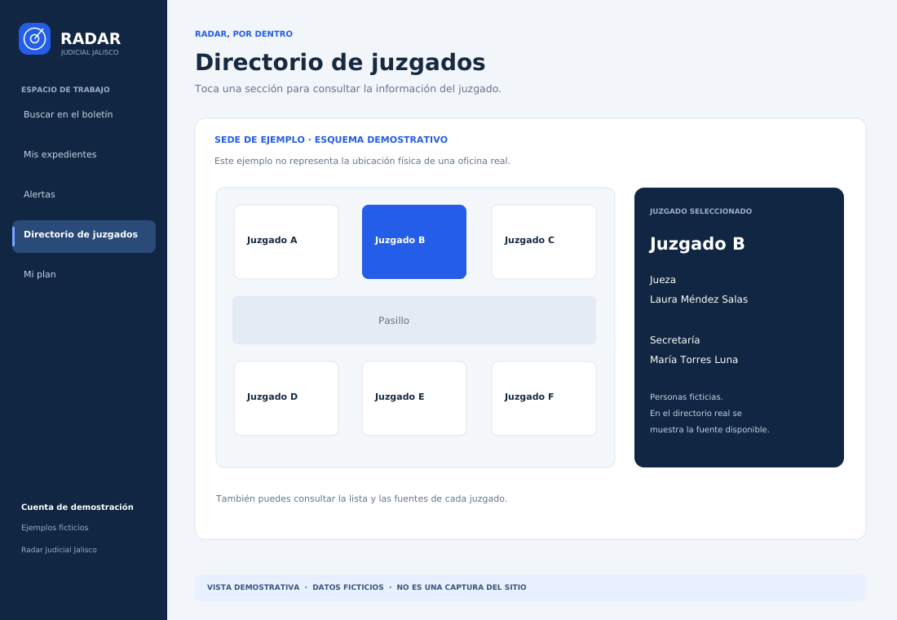Image resolution: width=897 pixels, height=620 pixels.
Task: Select the Juzgado F card
Action: pyautogui.click(x=543, y=398)
